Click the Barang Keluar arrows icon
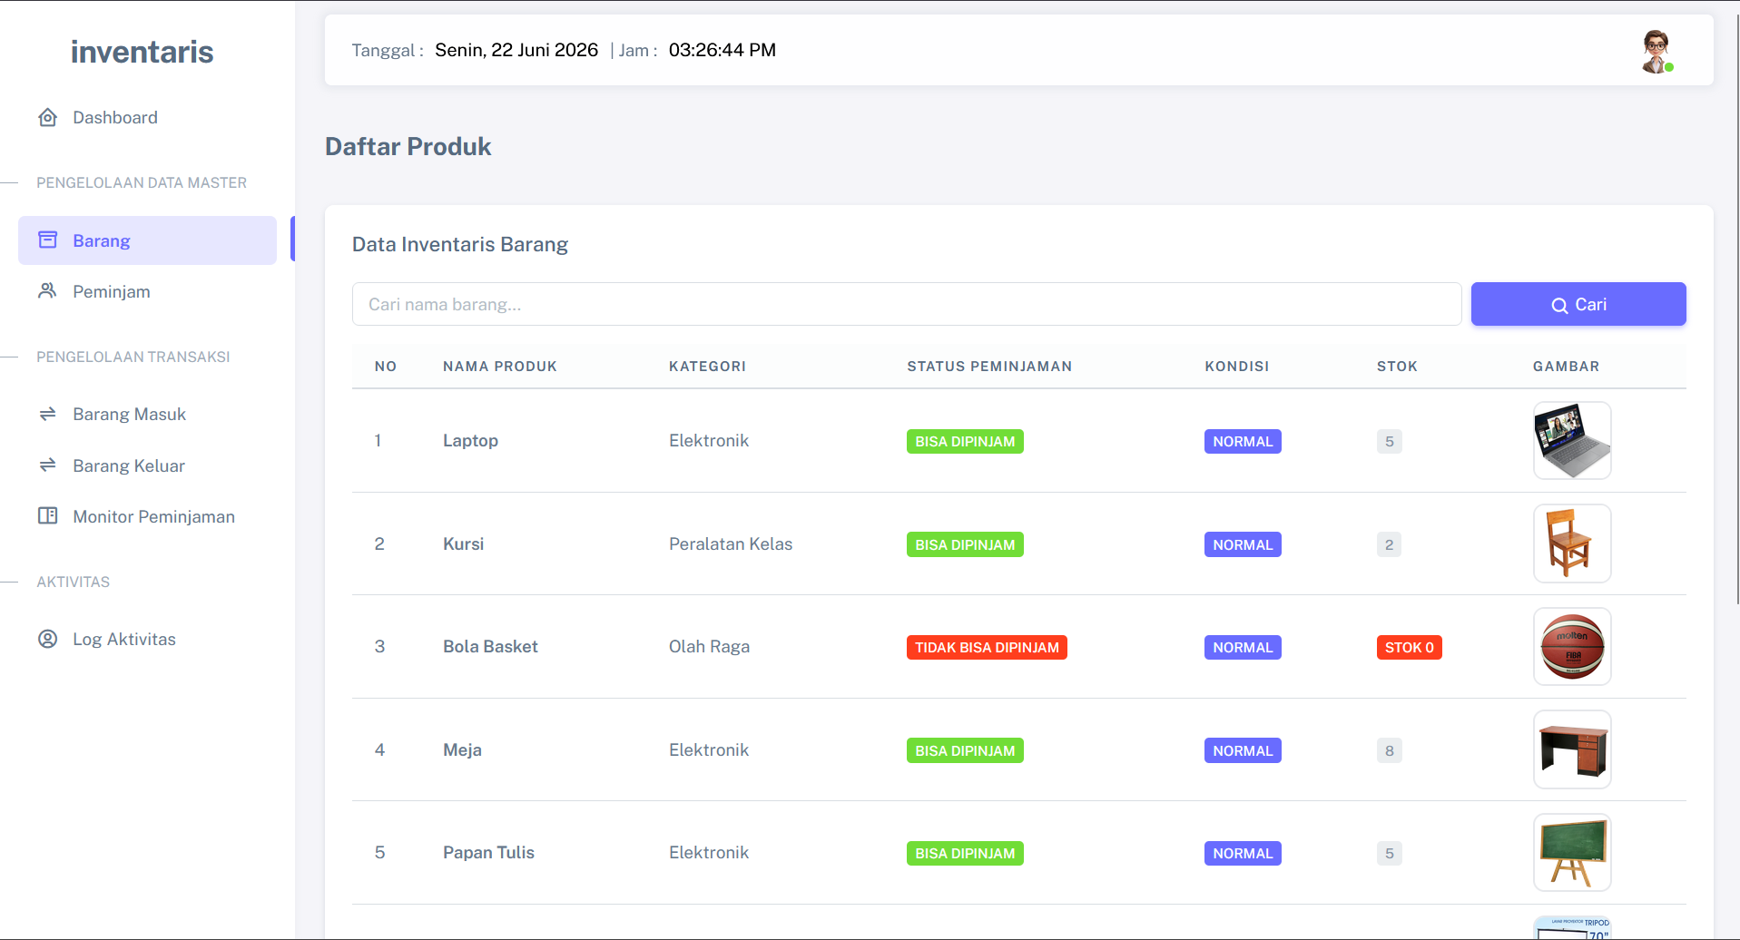The height and width of the screenshot is (940, 1740). pyautogui.click(x=48, y=465)
